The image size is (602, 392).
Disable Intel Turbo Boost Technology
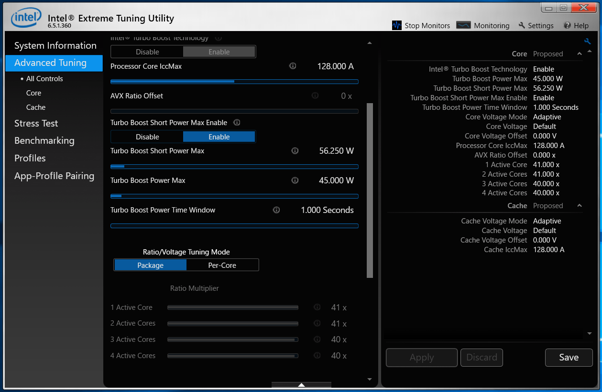click(147, 52)
